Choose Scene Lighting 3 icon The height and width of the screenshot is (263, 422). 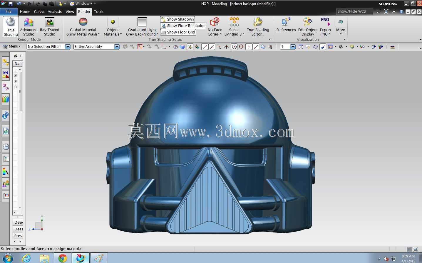(x=234, y=22)
